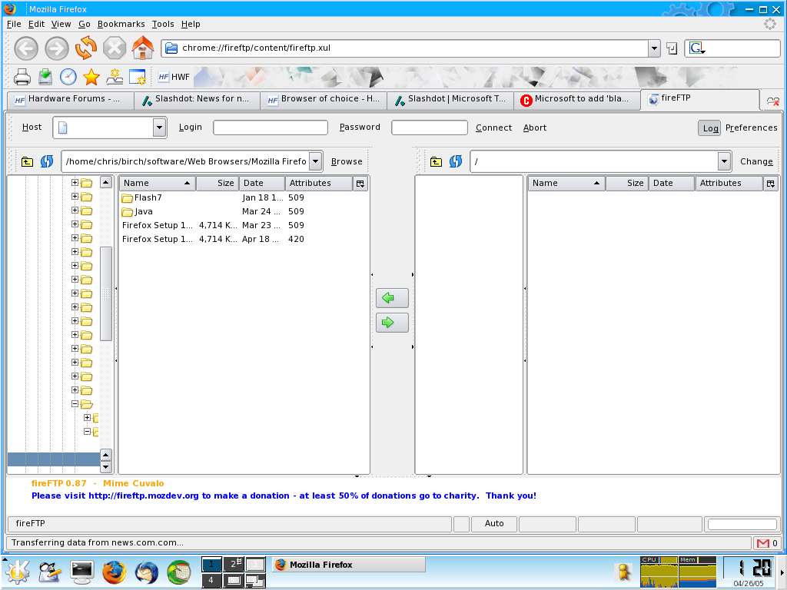787x590 pixels.
Task: Click the local tree scrollbar top up arrow
Action: pos(106,182)
